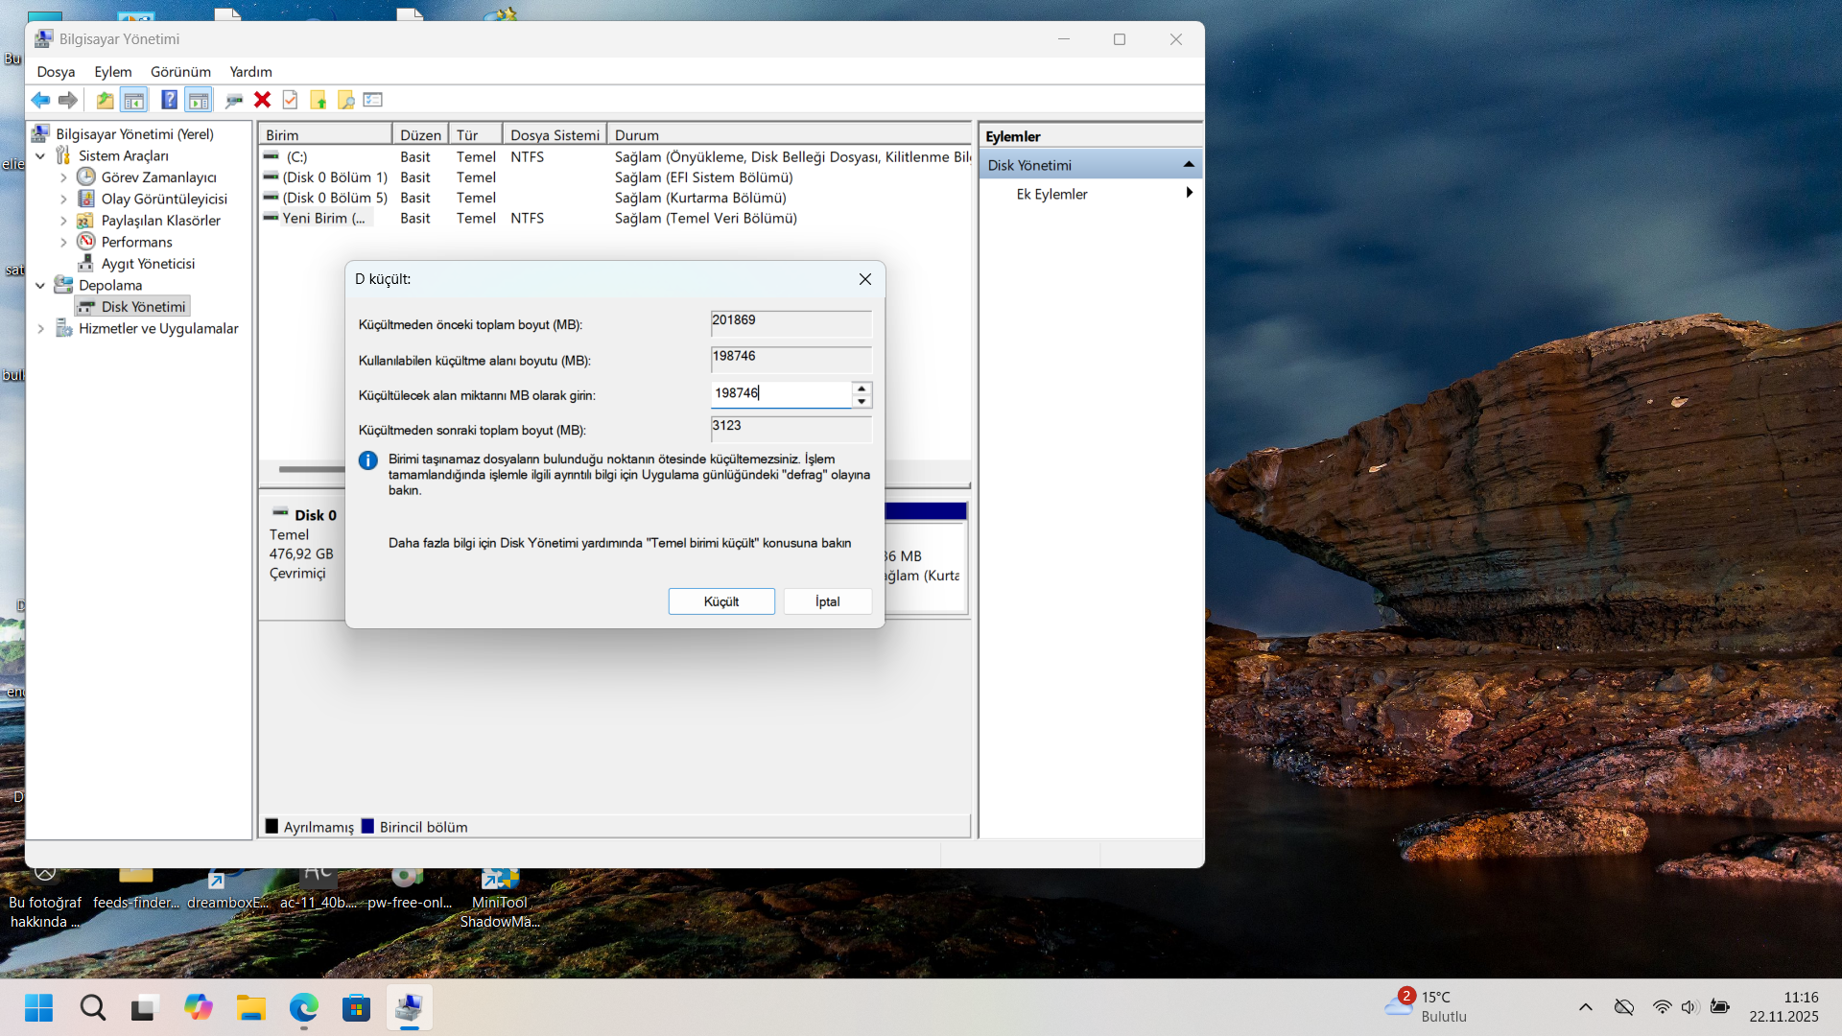Click the shrink amount MB input field

pos(781,393)
